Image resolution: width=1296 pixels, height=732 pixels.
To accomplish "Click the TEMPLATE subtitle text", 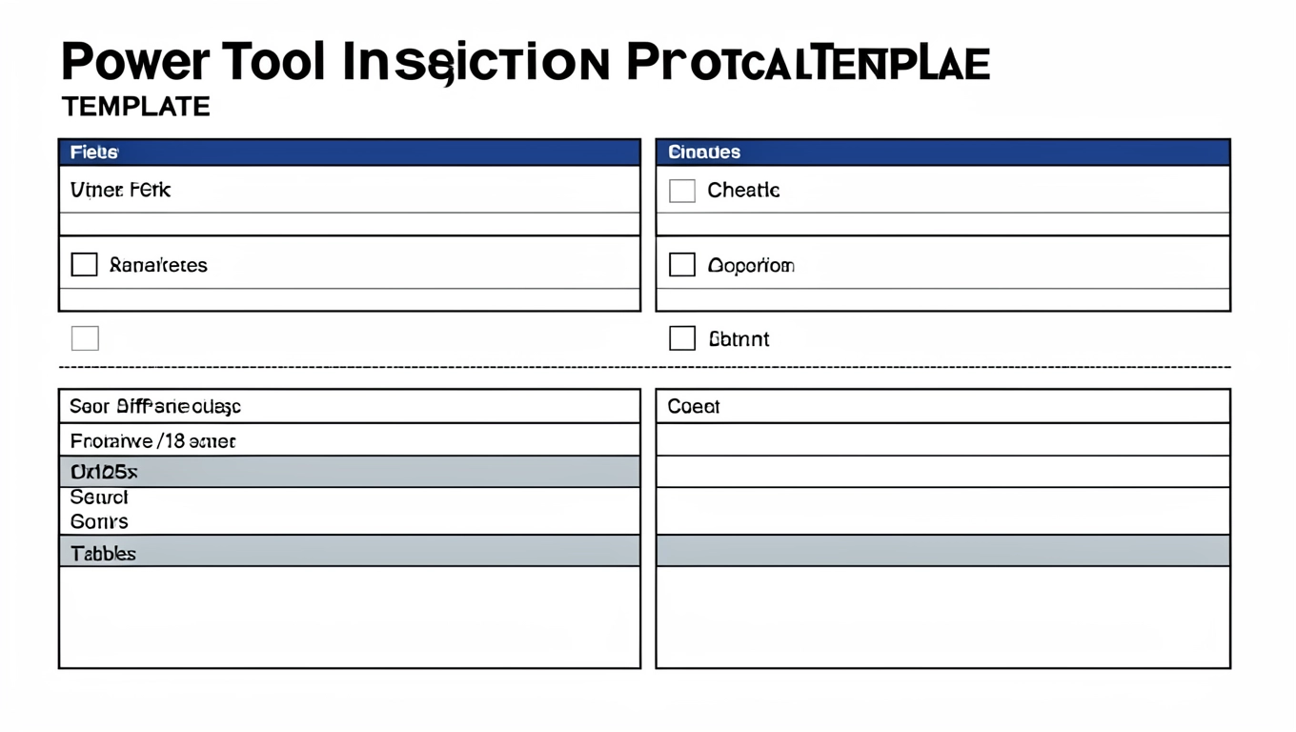I will [135, 107].
